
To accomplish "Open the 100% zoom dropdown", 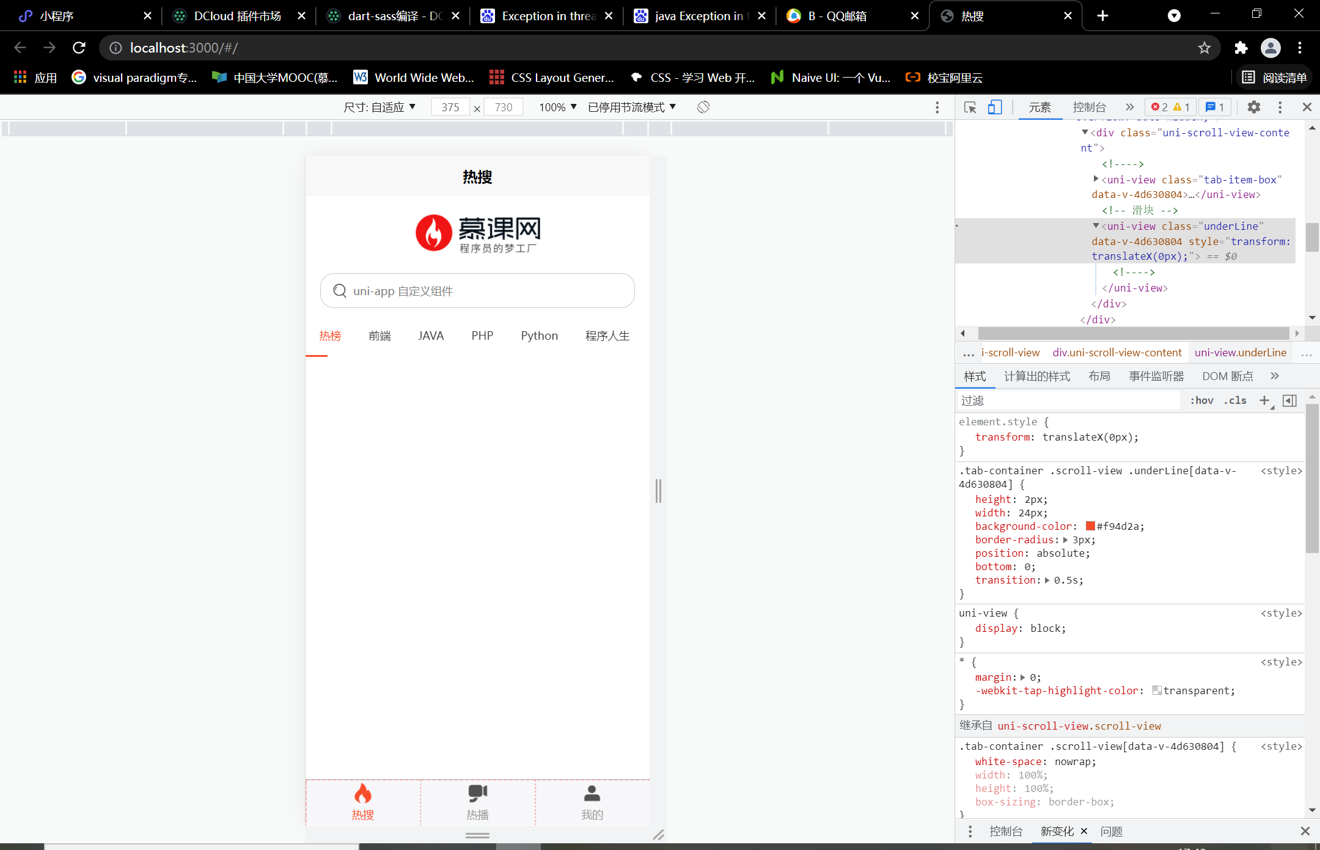I will pyautogui.click(x=557, y=108).
